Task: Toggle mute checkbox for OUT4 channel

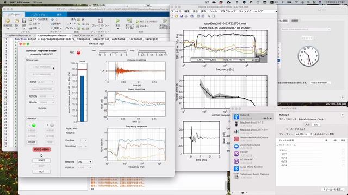Action: tap(343, 165)
